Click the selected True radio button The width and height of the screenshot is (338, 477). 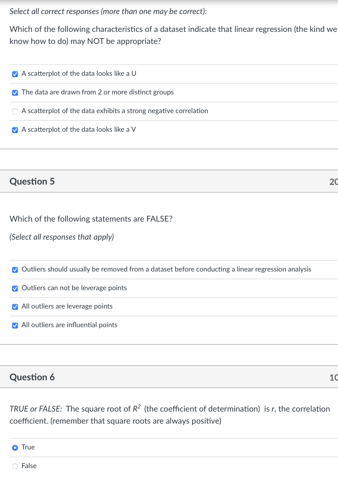15,447
